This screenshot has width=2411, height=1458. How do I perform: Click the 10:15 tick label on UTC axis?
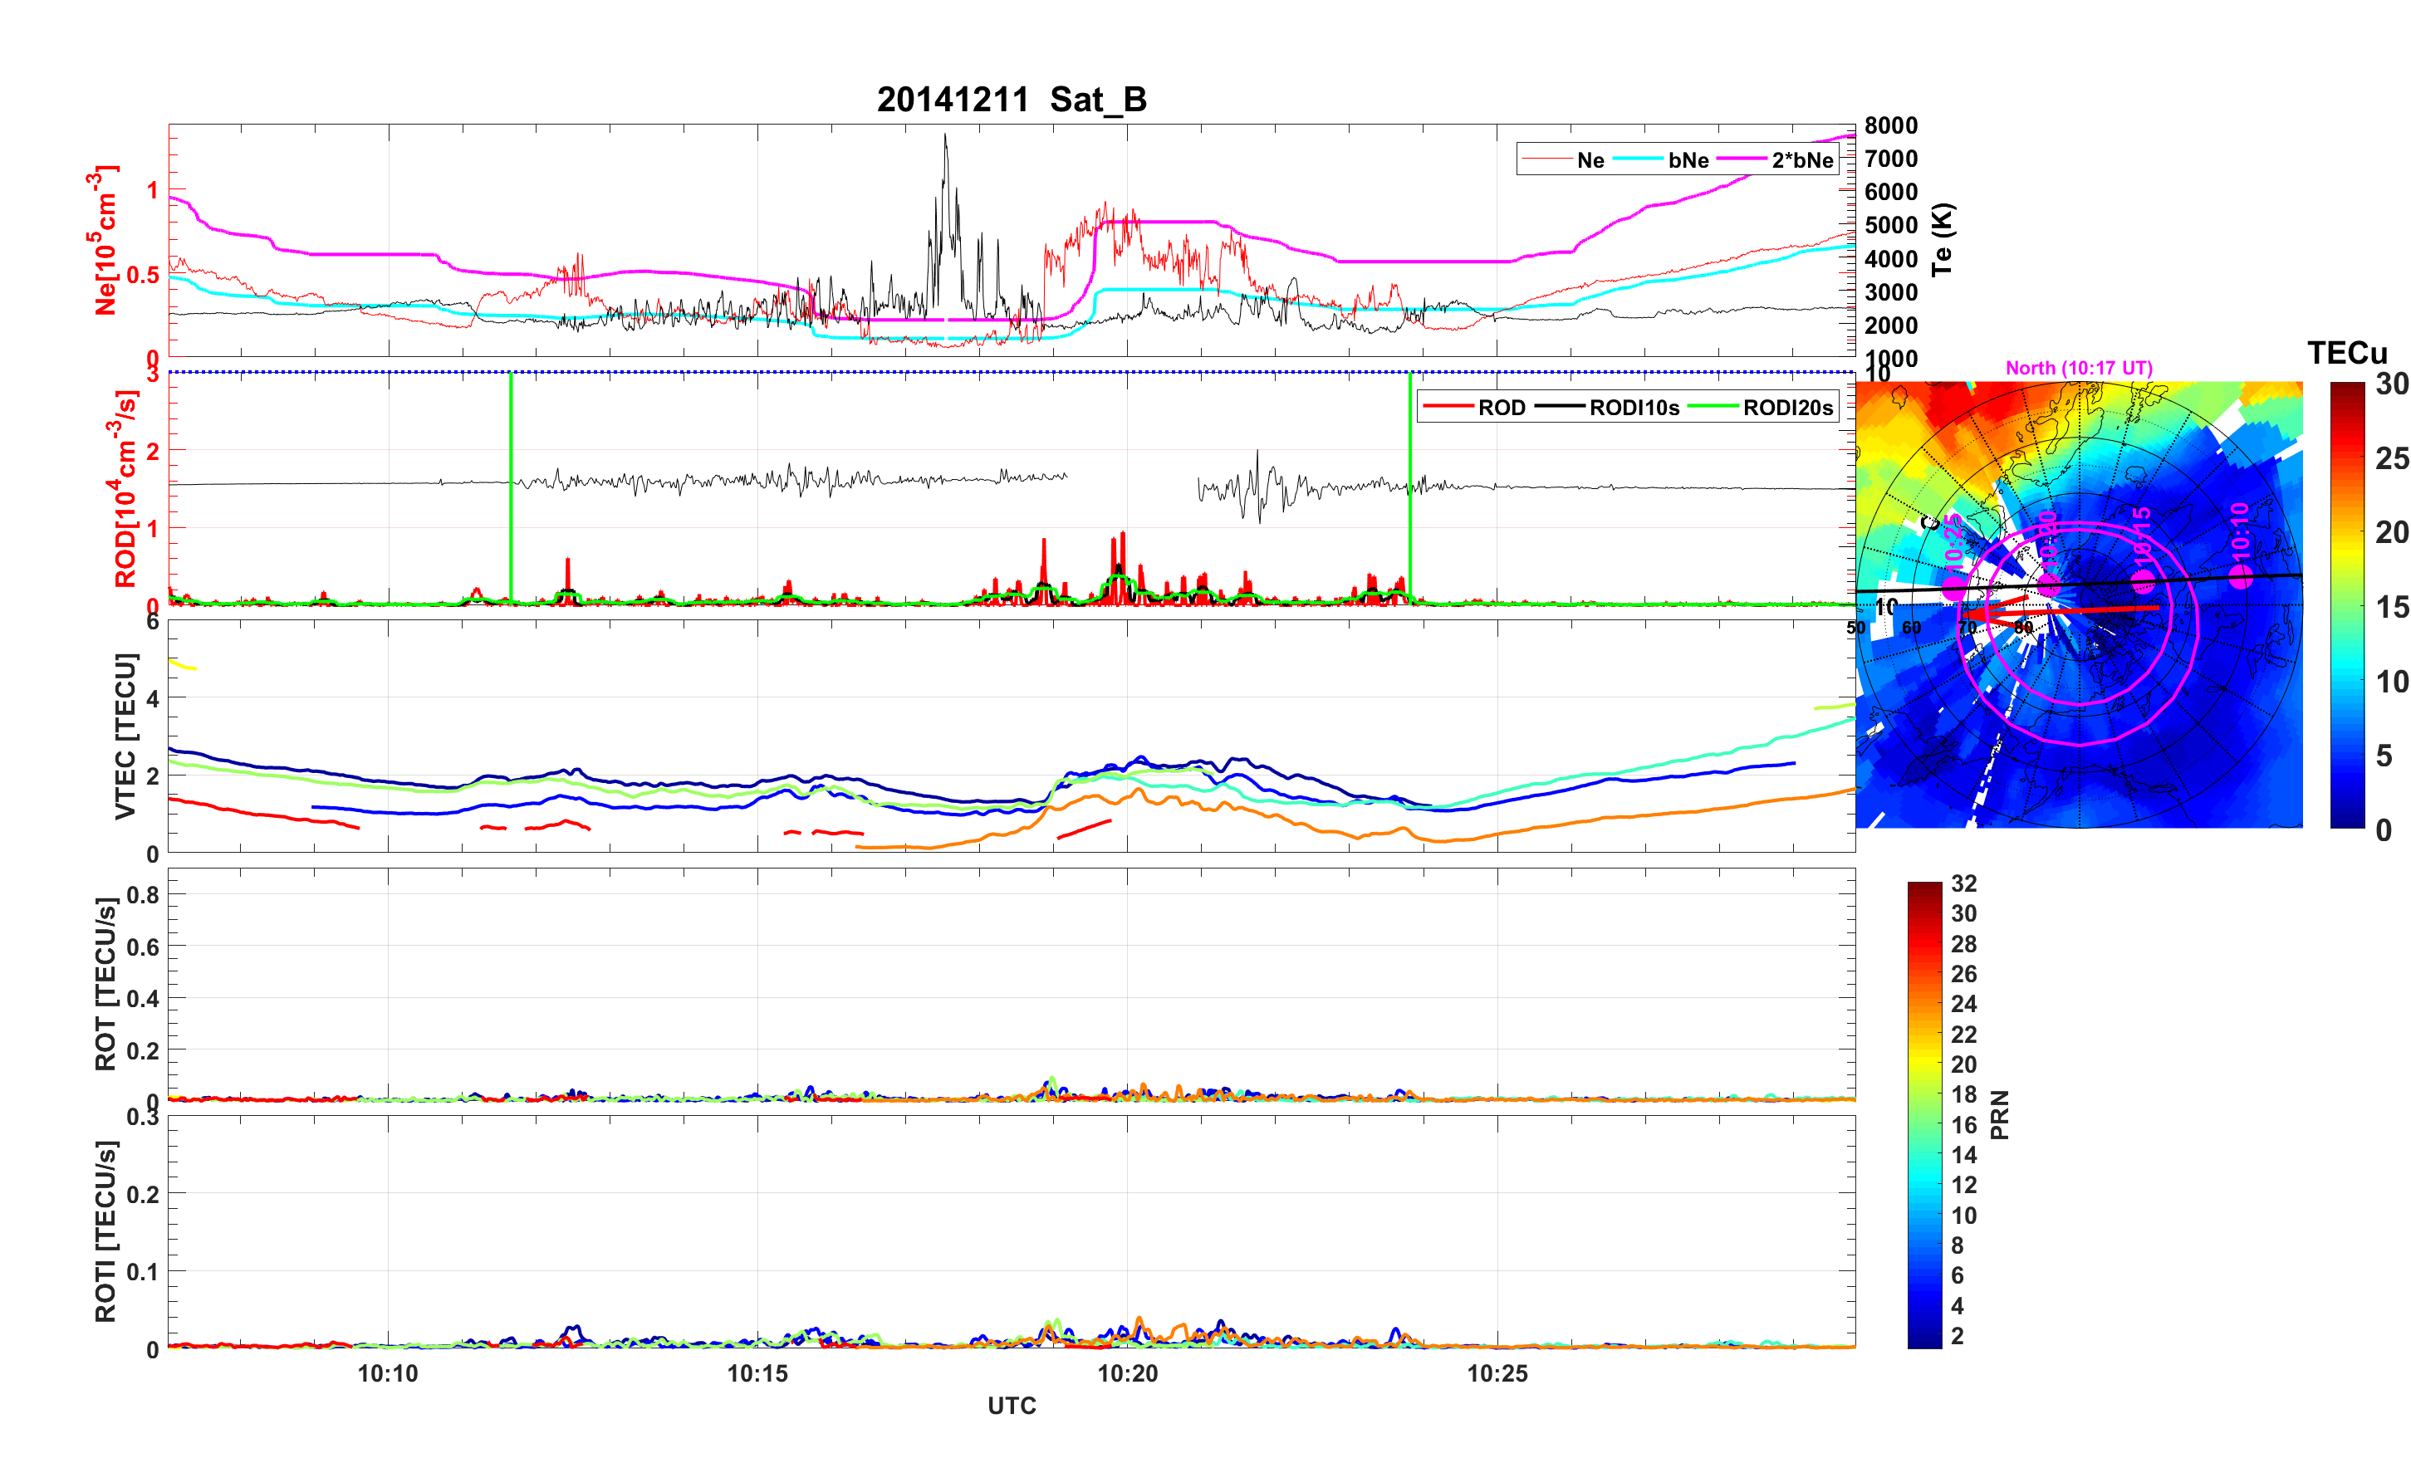pos(757,1374)
